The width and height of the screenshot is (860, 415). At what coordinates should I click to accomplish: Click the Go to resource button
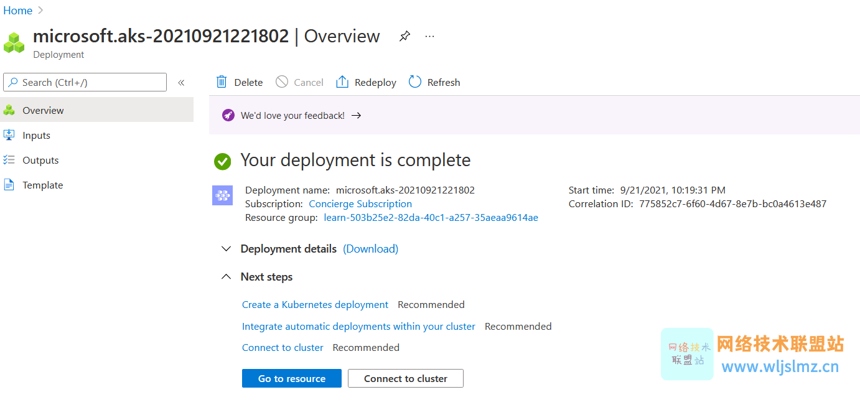[x=292, y=378]
